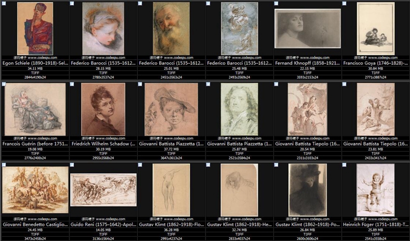Check the Guido Reni item checkbox

tap(72, 165)
